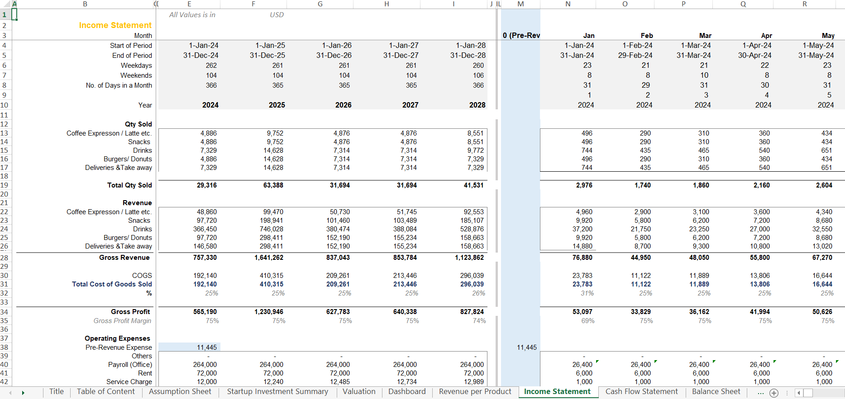Open the Assumption Sheet tab

point(180,392)
